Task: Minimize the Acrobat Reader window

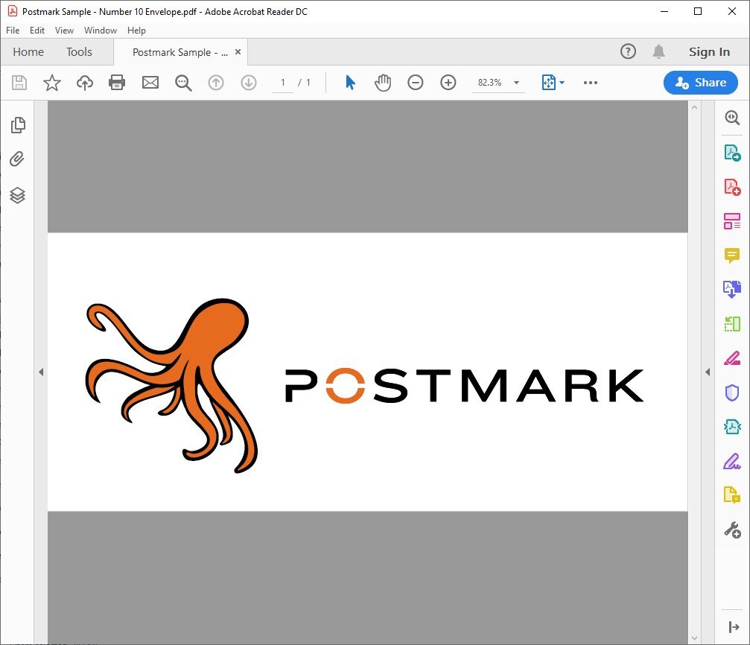Action: (664, 11)
